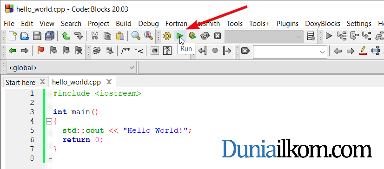Open the File menu
The width and height of the screenshot is (384, 169).
coord(9,24)
